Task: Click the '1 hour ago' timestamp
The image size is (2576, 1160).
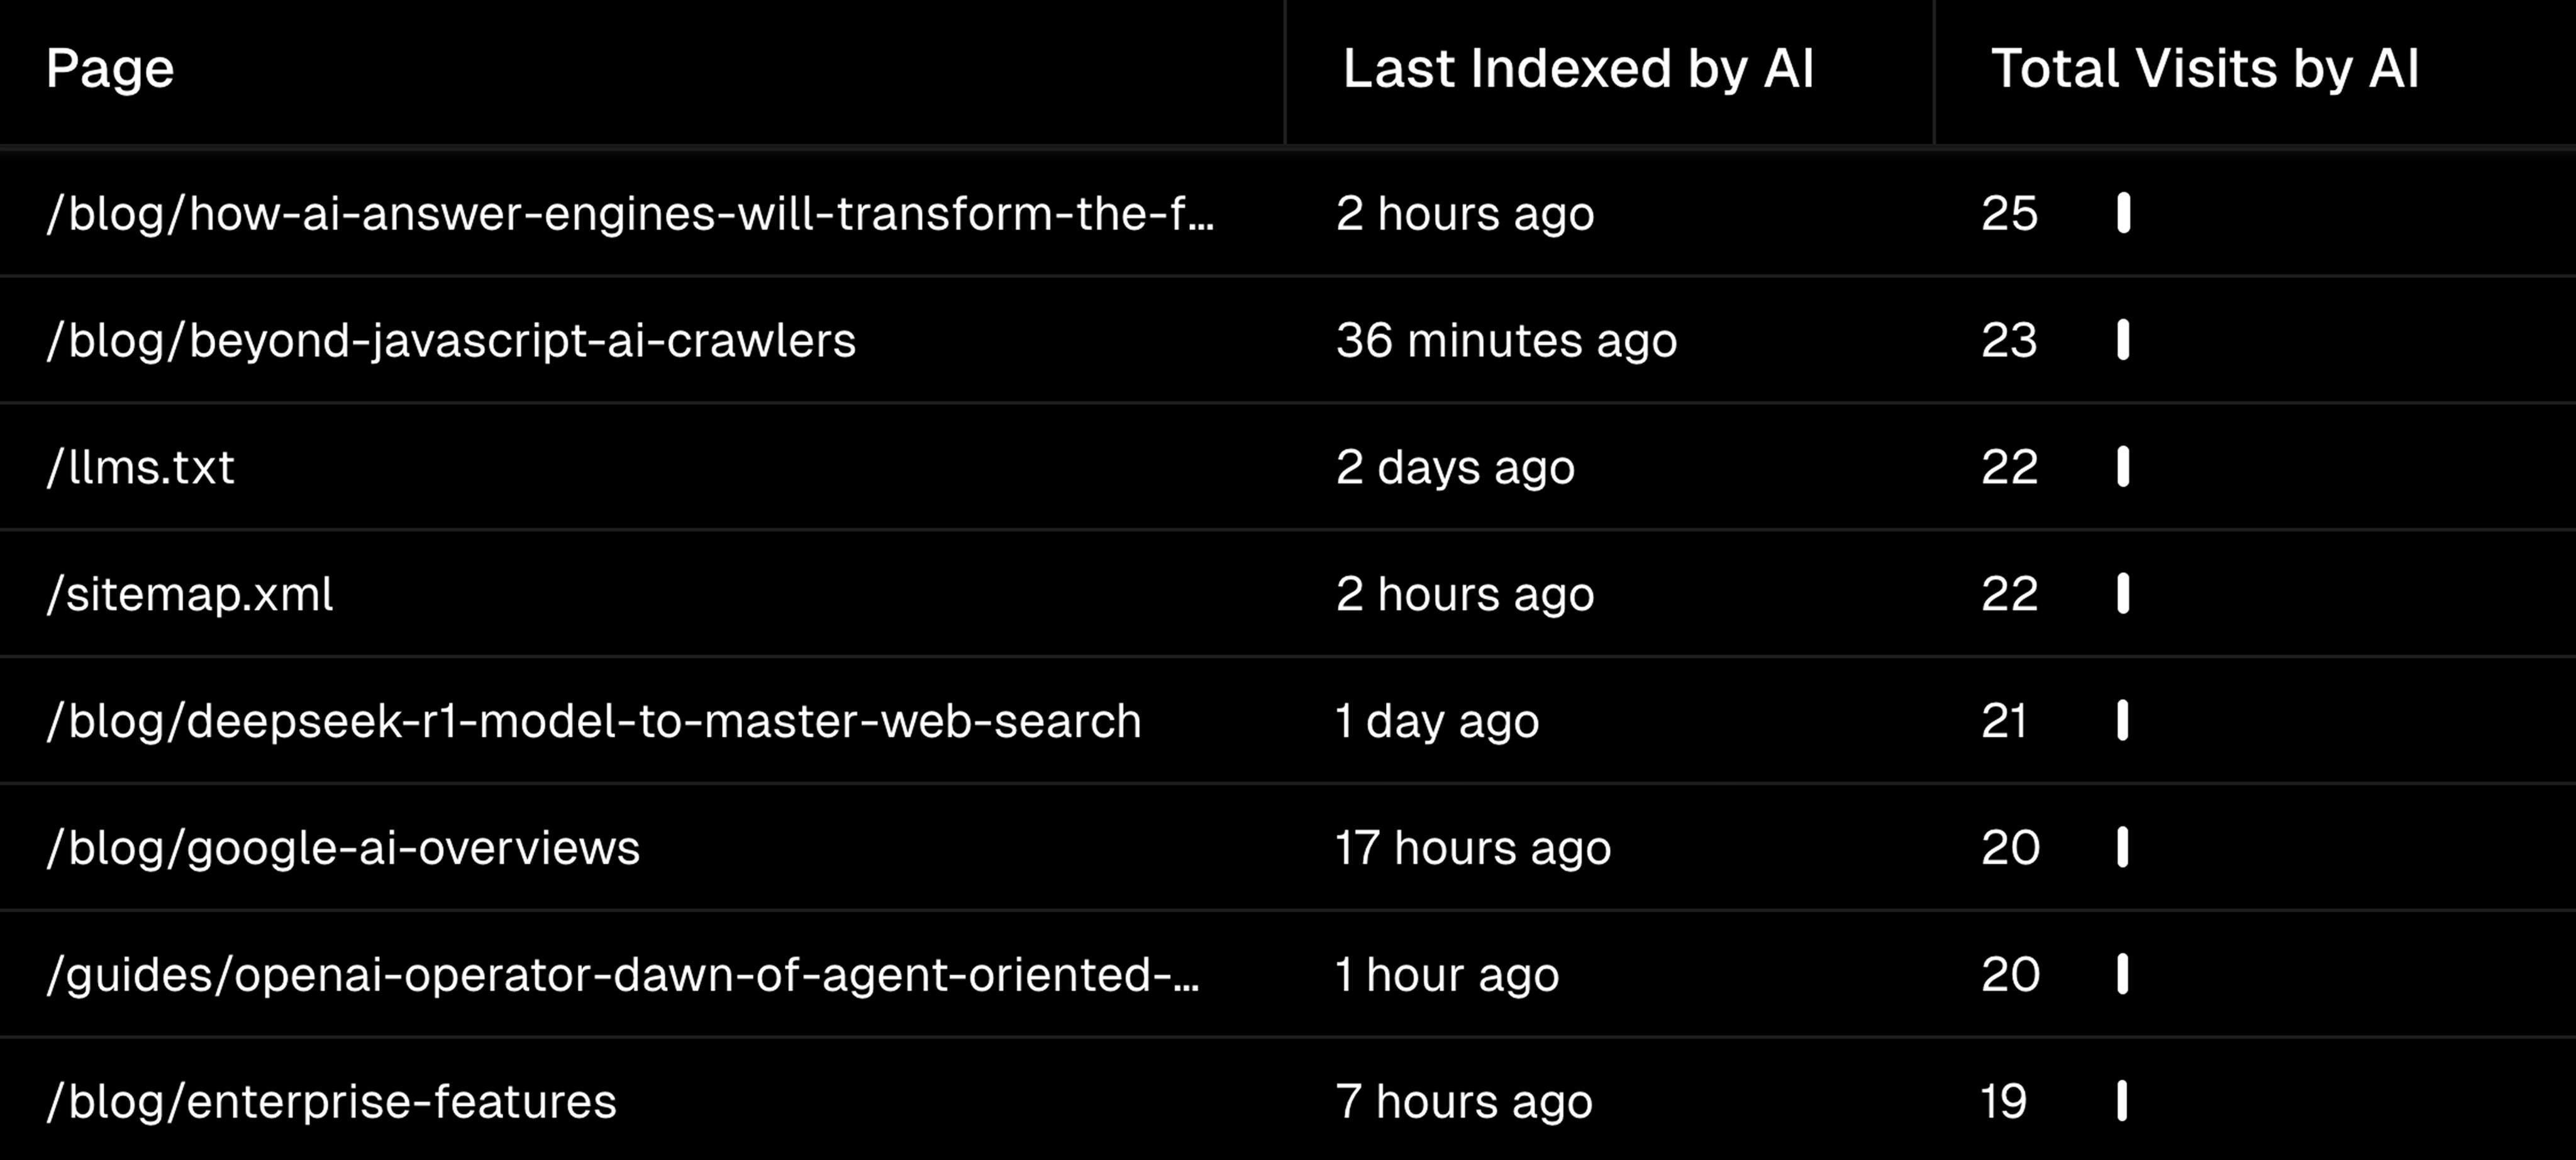Action: tap(1447, 975)
